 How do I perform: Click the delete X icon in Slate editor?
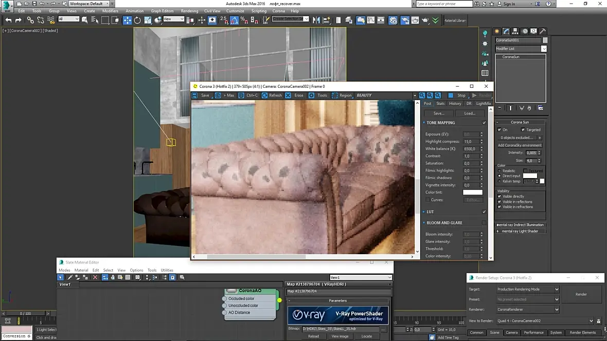[95, 277]
